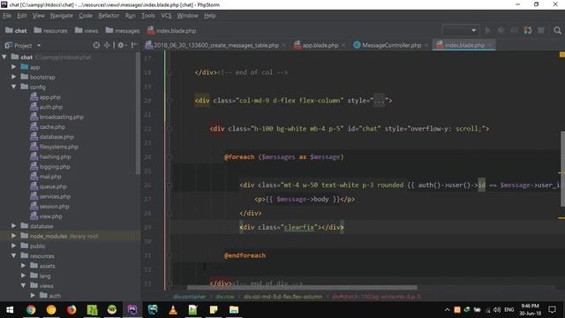The width and height of the screenshot is (565, 318).
Task: Expand the node_modules folder
Action: coord(14,236)
